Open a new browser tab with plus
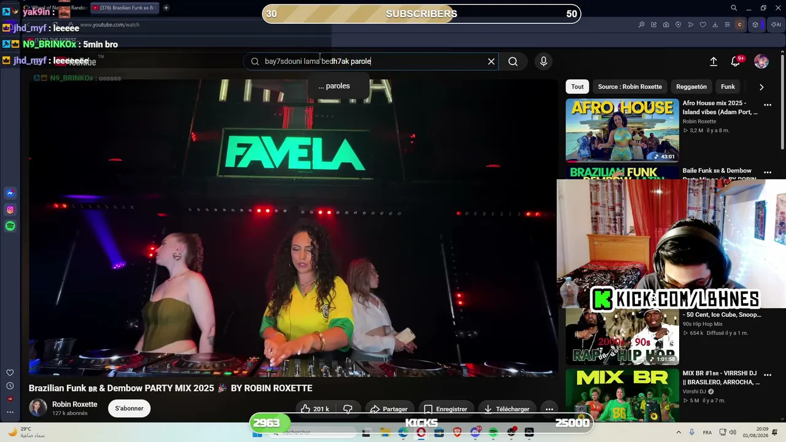The height and width of the screenshot is (442, 786). coord(166,8)
